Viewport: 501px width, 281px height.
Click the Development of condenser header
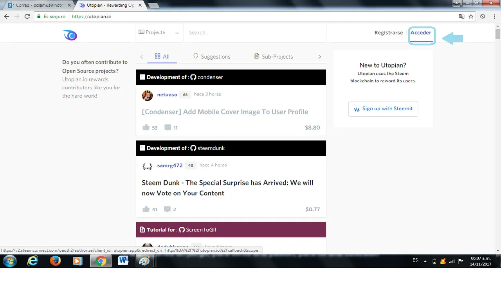231,77
